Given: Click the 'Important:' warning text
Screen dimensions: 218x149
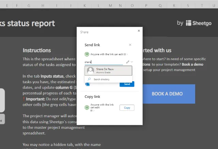Looking at the screenshot, I should pyautogui.click(x=35, y=99).
